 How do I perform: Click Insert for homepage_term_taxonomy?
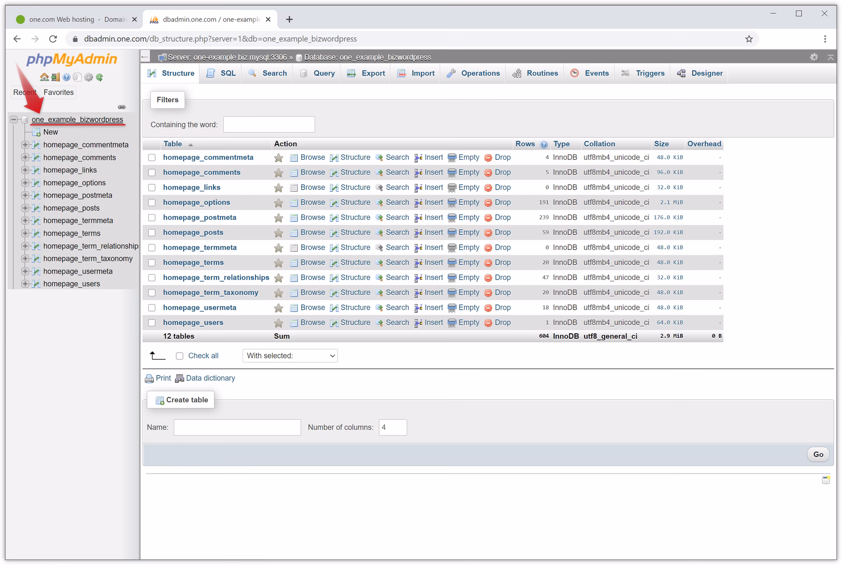tap(429, 293)
